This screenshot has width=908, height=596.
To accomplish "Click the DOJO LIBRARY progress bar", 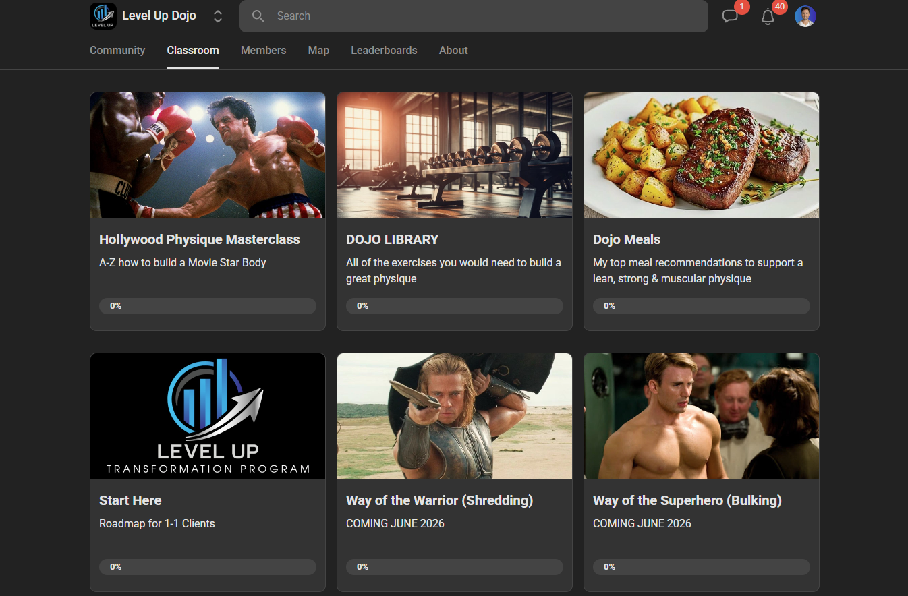I will click(455, 306).
